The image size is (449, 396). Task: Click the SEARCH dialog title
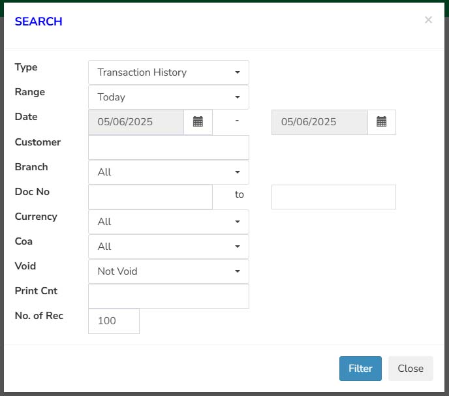tap(39, 22)
